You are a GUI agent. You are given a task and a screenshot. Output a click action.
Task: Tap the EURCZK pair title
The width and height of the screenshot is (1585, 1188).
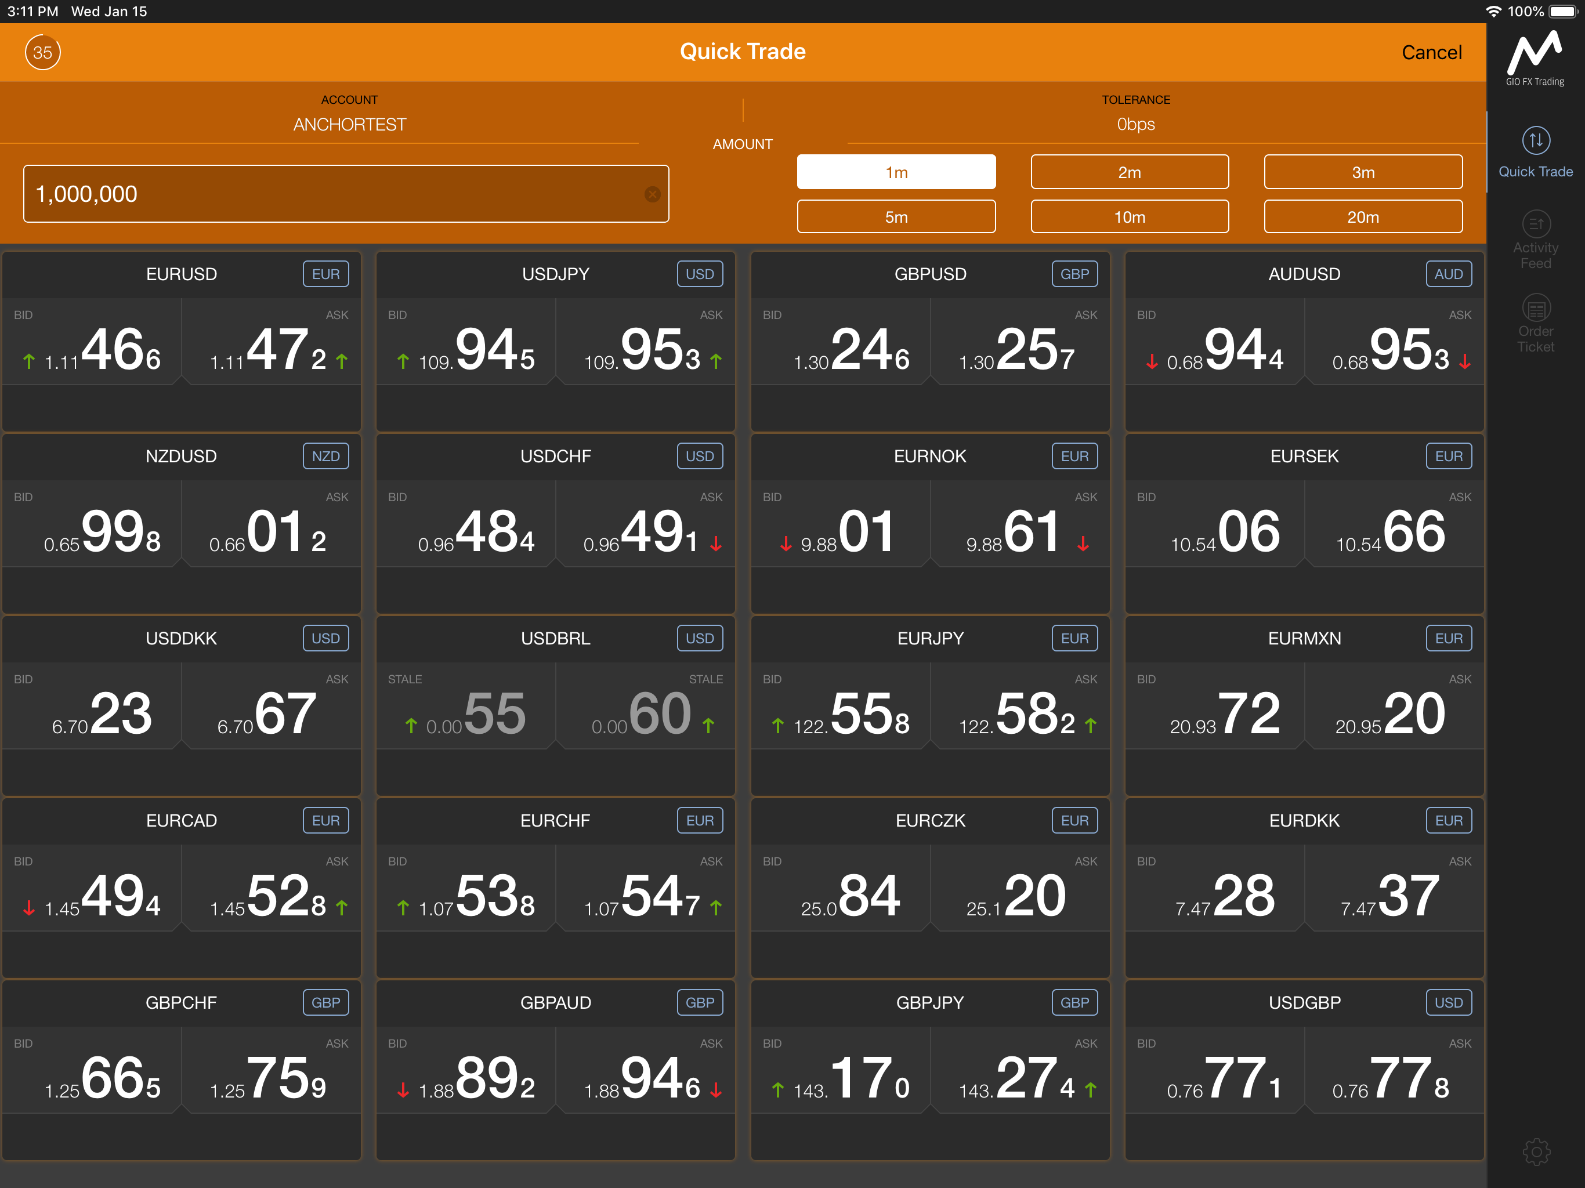pos(930,820)
